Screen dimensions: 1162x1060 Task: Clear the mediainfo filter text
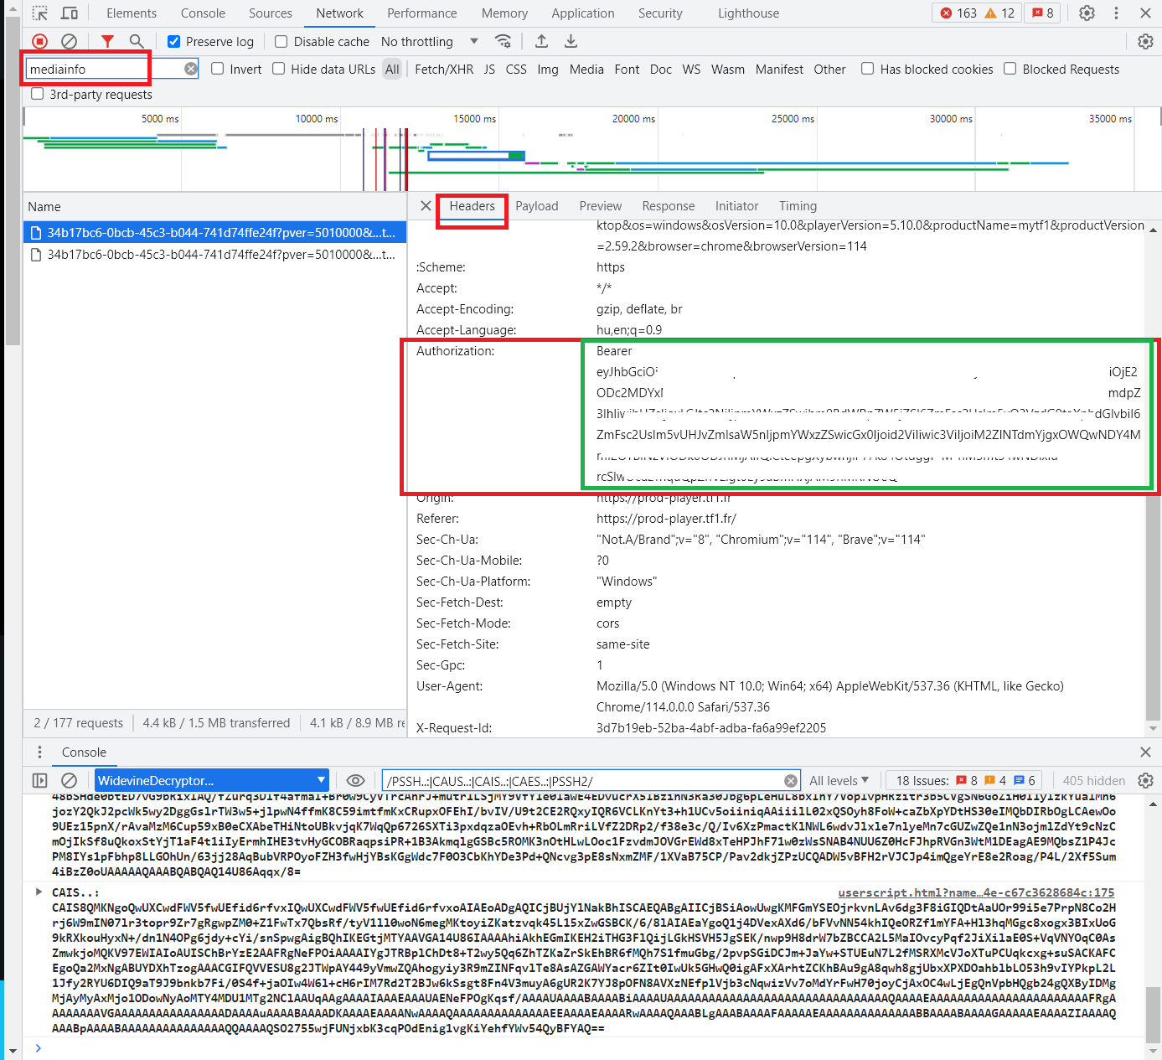(x=191, y=69)
